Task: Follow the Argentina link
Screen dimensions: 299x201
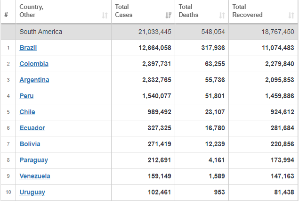Action: point(34,80)
